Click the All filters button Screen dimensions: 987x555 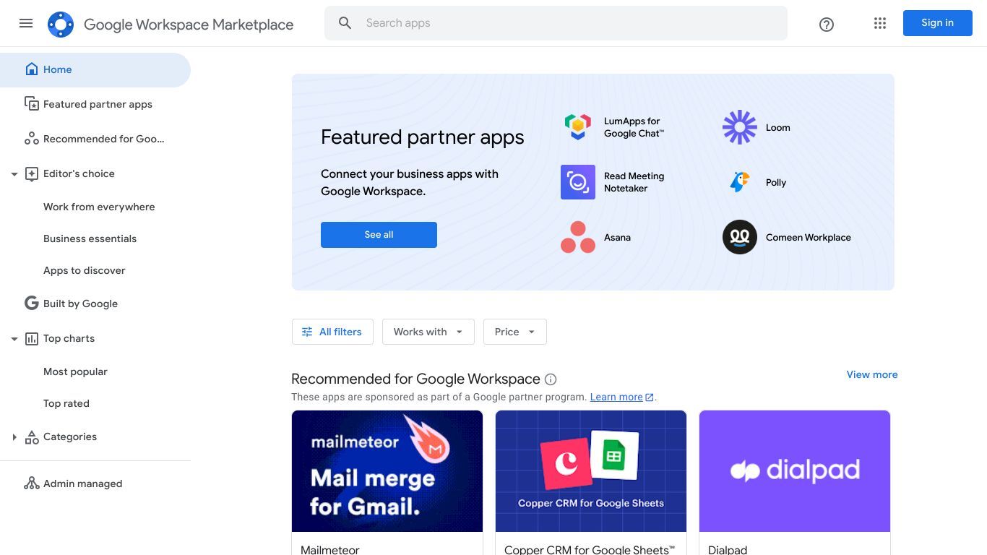(x=332, y=332)
